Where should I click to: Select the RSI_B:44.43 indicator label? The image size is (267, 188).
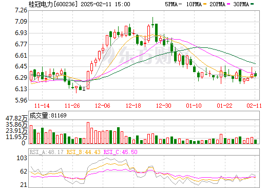coord(83,152)
